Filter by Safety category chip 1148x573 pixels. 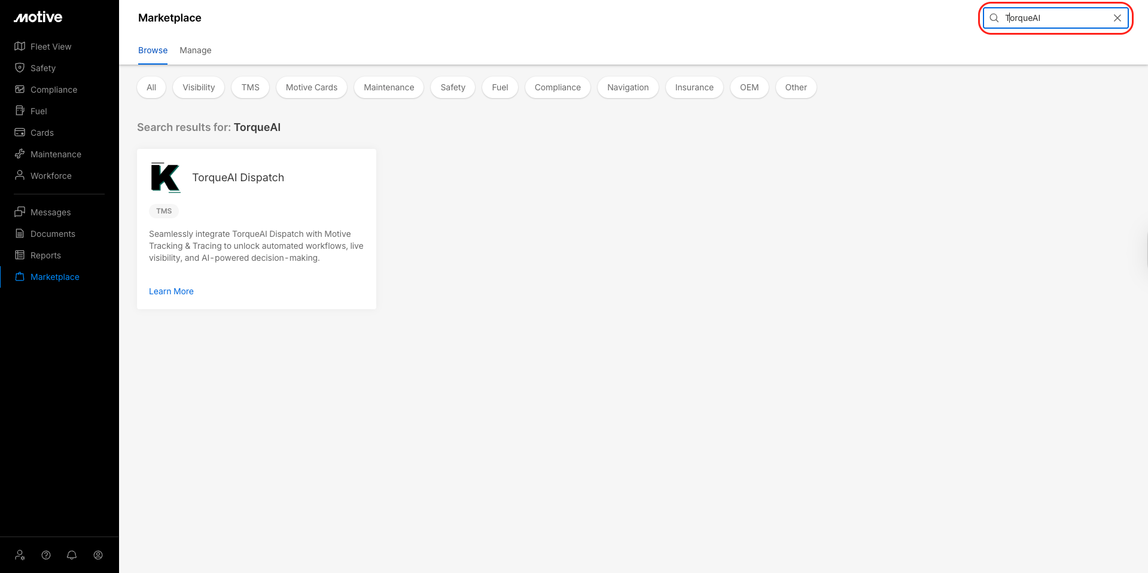(x=453, y=87)
